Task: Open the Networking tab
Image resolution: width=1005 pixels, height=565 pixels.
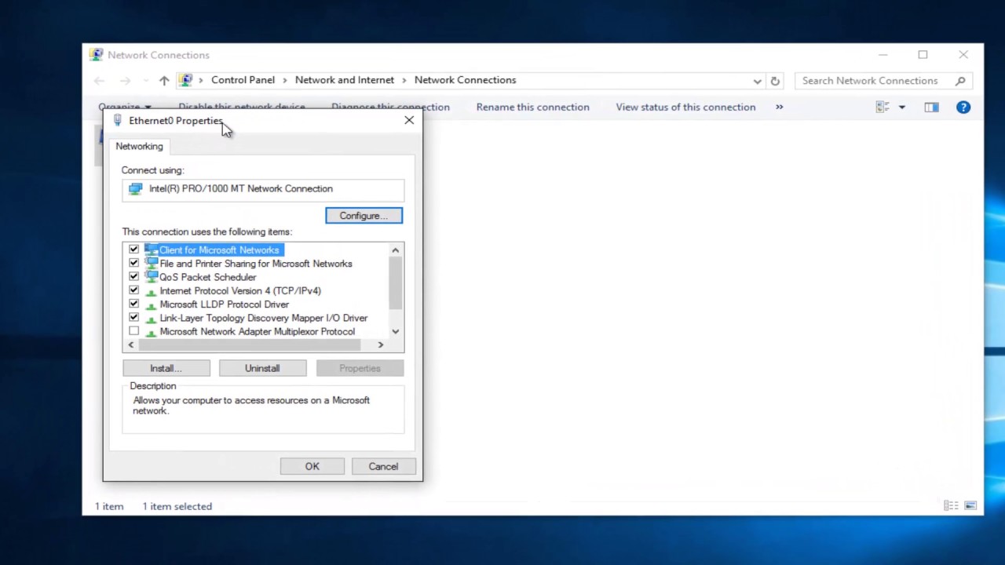Action: tap(140, 146)
